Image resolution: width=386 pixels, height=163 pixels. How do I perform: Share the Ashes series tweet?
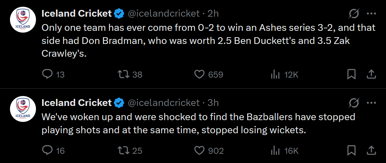click(371, 74)
